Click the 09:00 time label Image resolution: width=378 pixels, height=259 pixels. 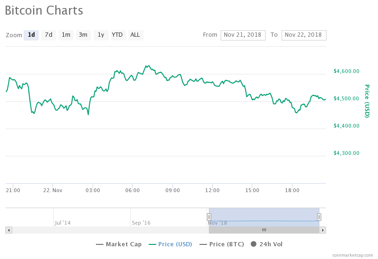(x=172, y=190)
